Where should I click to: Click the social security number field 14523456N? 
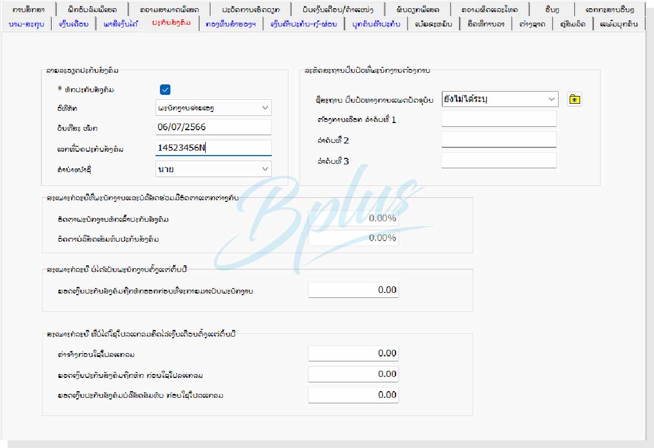213,148
